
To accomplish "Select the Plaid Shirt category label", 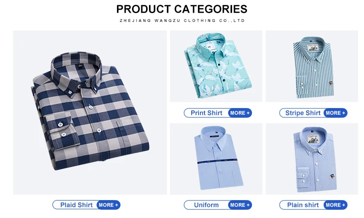I will tap(76, 205).
